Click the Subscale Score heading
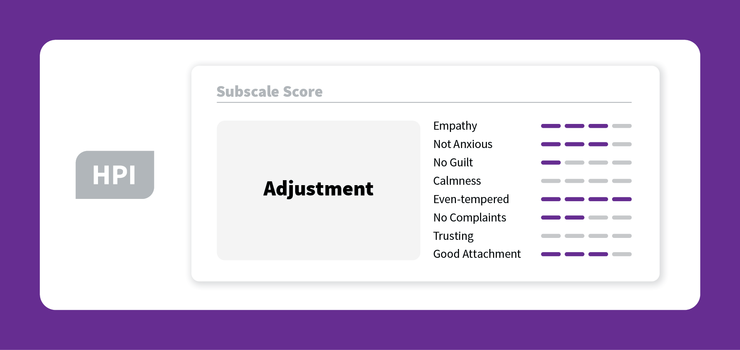The image size is (740, 350). tap(270, 92)
